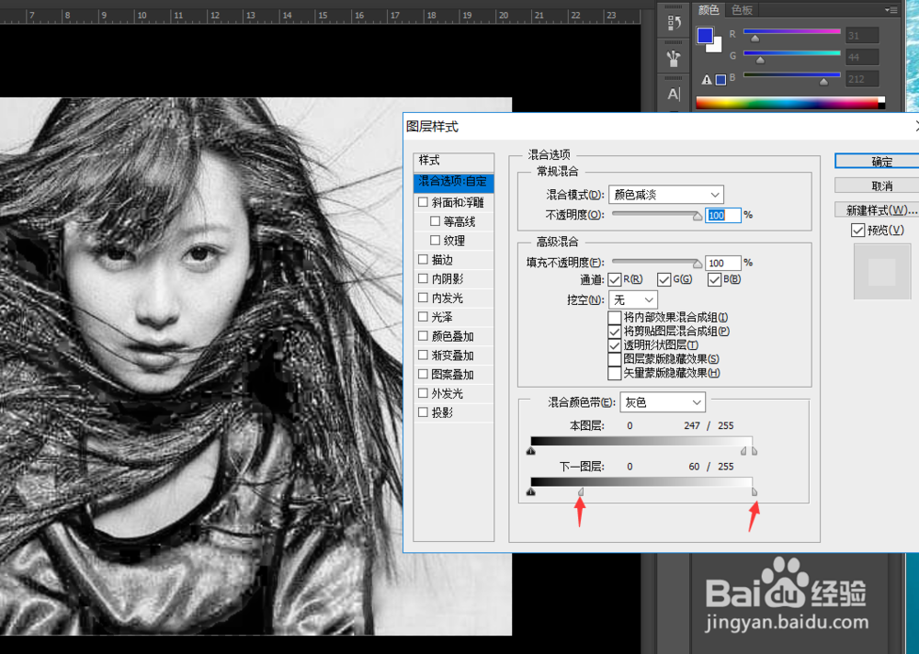919x654 pixels.
Task: Click the white background color swatch
Action: click(716, 47)
